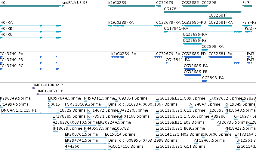The height and width of the screenshot is (151, 256).
Task: Select the RH18422.5prime EST label
Action: [x=240, y=128]
